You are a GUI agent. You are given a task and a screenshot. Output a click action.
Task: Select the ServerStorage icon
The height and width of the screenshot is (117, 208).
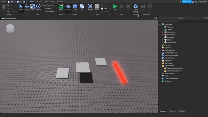click(x=163, y=58)
